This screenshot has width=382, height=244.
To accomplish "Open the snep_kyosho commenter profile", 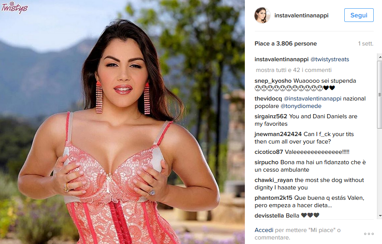I will (x=273, y=81).
